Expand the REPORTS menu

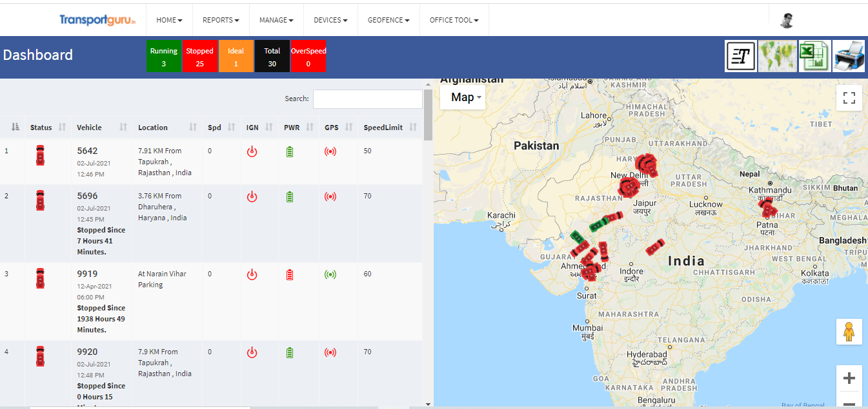tap(221, 20)
